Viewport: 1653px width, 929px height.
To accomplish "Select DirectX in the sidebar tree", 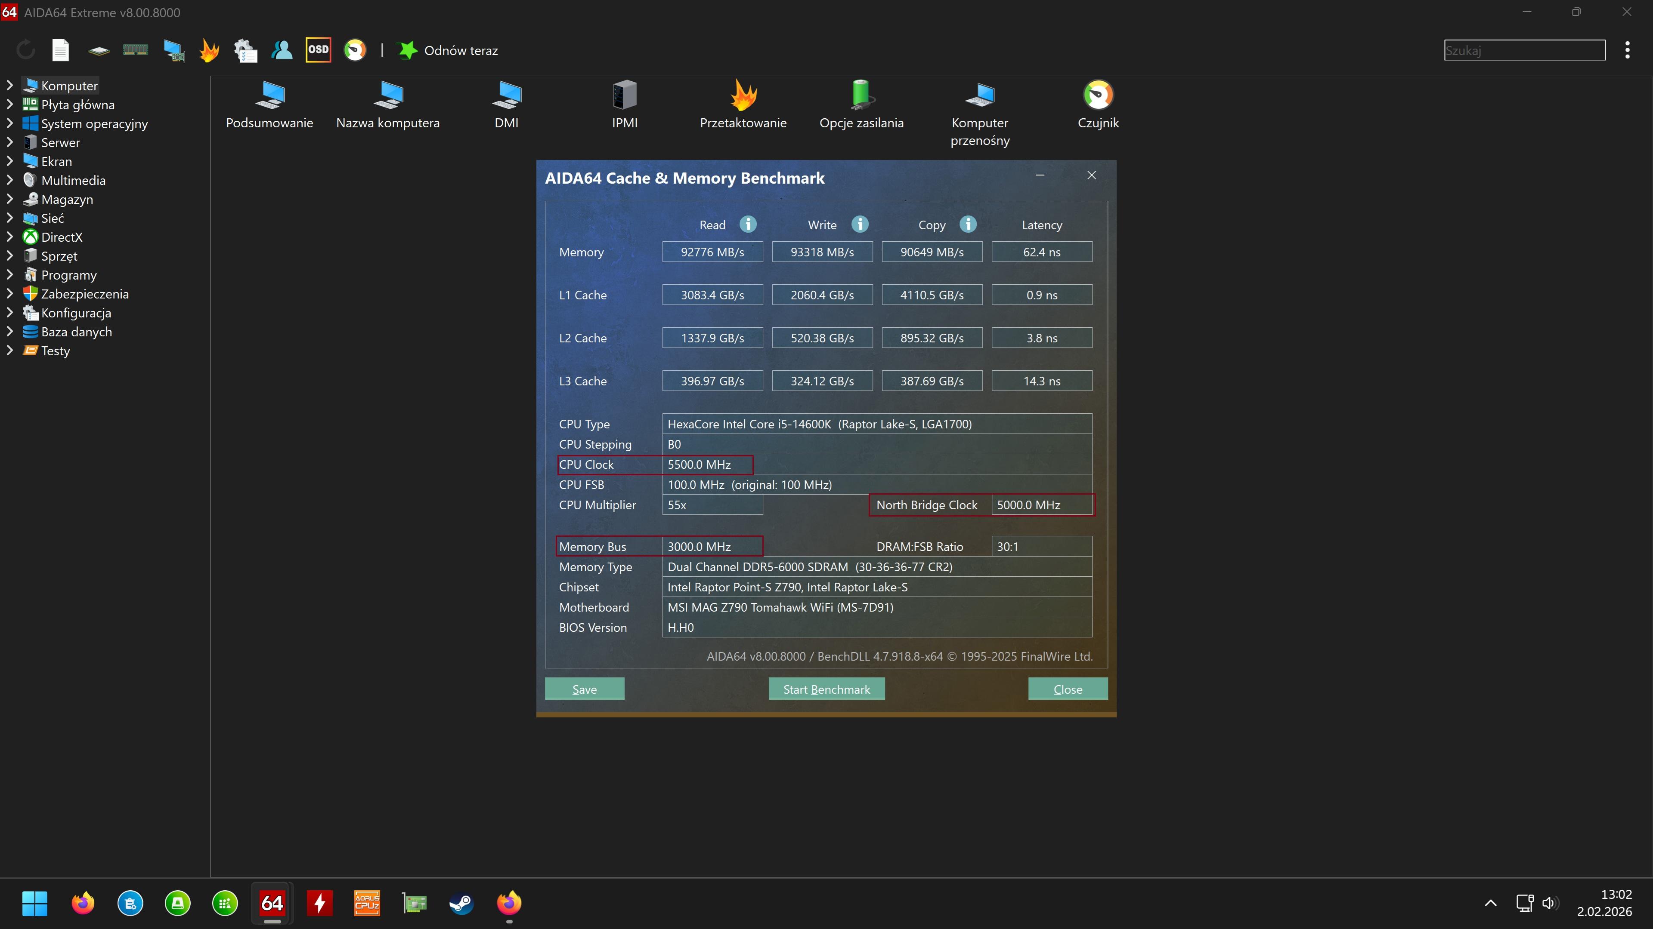I will [x=62, y=237].
